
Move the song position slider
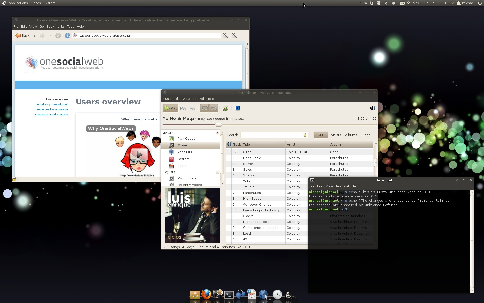218,125
